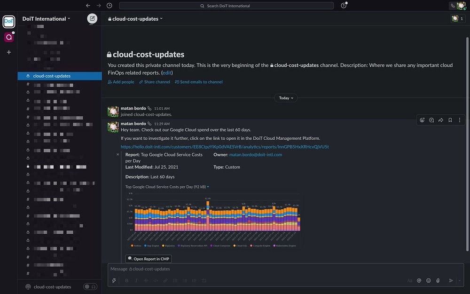Image resolution: width=470 pixels, height=294 pixels.
Task: Select the DoiT workspace icon
Action: tap(8, 22)
